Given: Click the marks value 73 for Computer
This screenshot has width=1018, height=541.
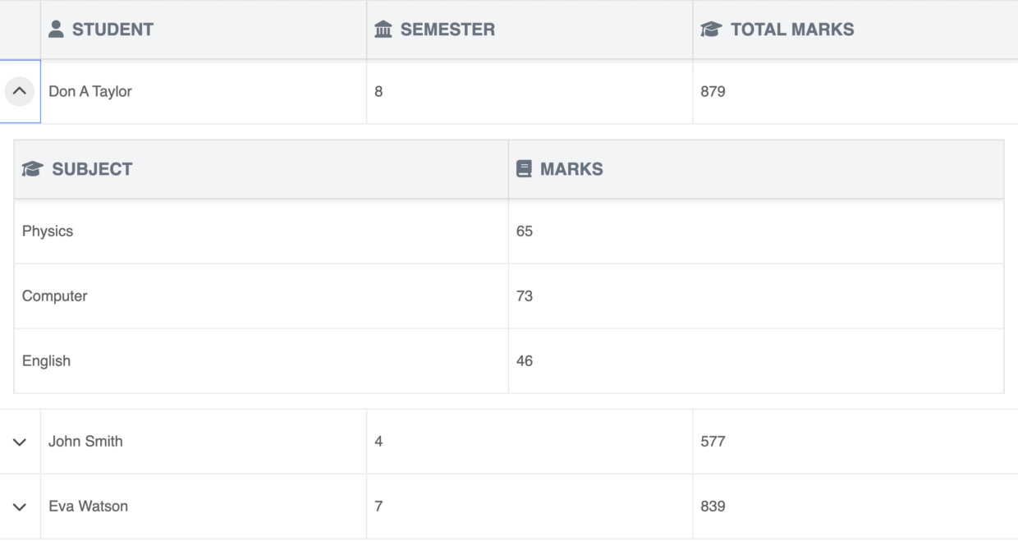Looking at the screenshot, I should (x=525, y=296).
